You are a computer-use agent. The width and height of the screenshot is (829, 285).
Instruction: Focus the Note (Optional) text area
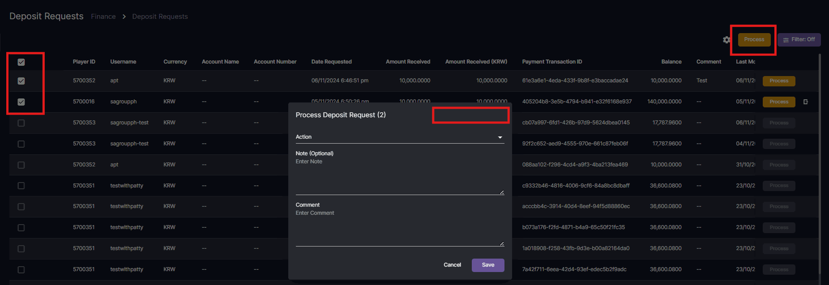400,176
